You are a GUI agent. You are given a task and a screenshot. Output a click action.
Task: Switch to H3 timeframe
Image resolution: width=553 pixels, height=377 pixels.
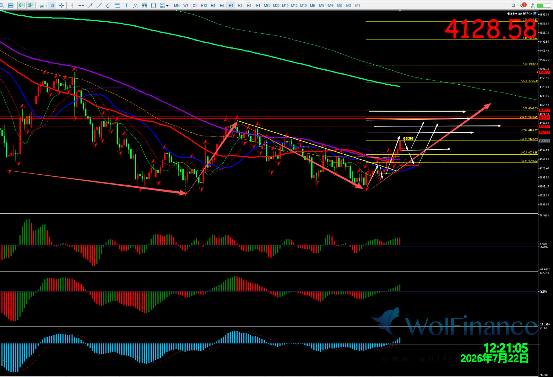pos(240,5)
